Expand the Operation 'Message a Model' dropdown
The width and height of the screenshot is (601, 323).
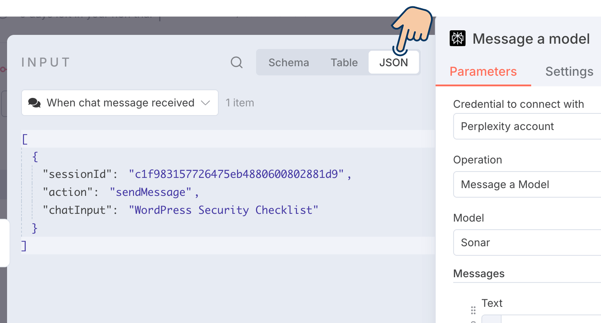click(527, 185)
